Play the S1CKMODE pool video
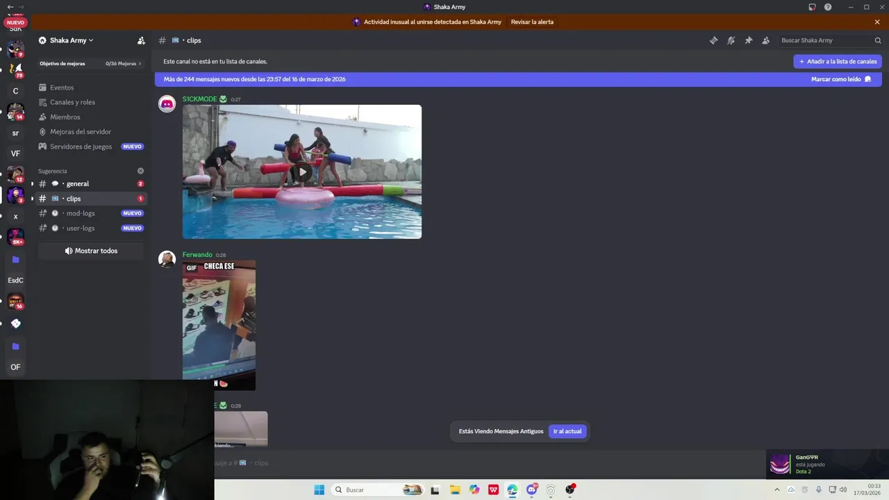 click(302, 172)
